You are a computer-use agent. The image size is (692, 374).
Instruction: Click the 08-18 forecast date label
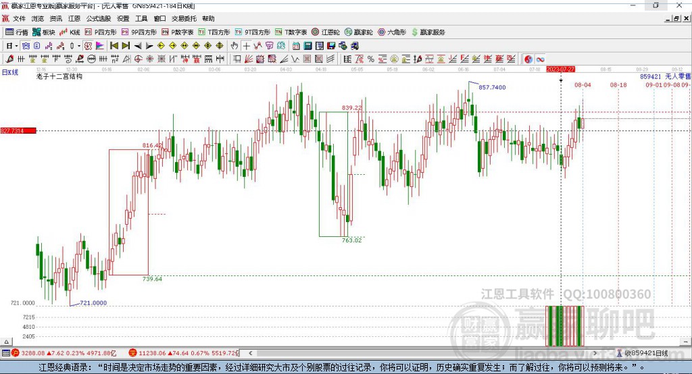point(618,84)
